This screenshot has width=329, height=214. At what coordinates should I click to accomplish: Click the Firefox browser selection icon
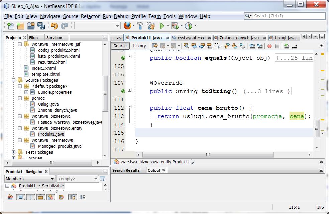click(x=127, y=26)
